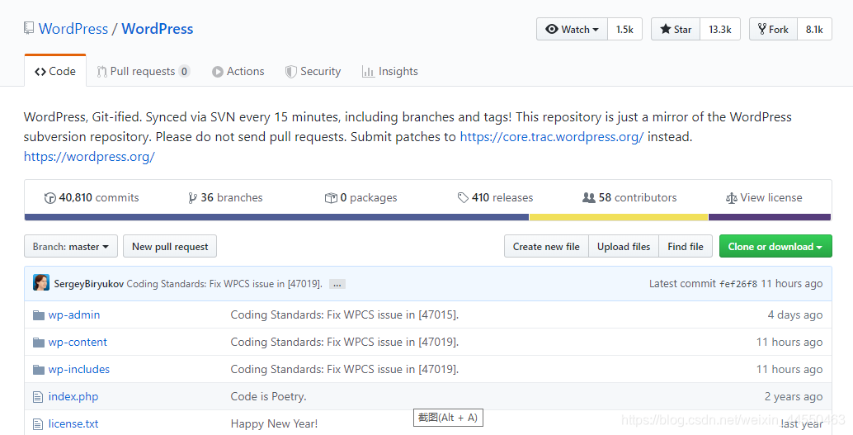Open the View license link

(764, 197)
